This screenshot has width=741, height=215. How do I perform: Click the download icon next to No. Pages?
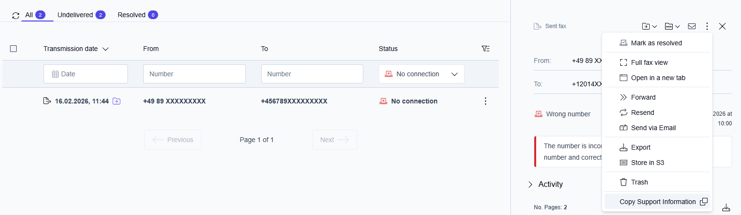[726, 207]
